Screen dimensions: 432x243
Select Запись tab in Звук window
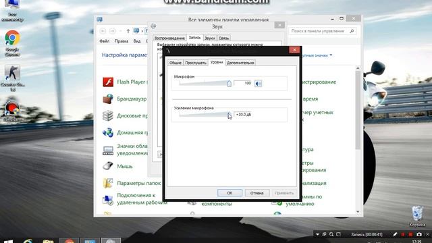(194, 38)
